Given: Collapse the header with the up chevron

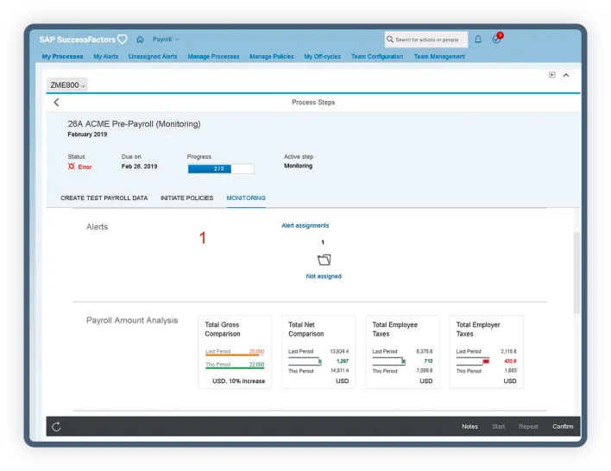Looking at the screenshot, I should click(x=566, y=75).
